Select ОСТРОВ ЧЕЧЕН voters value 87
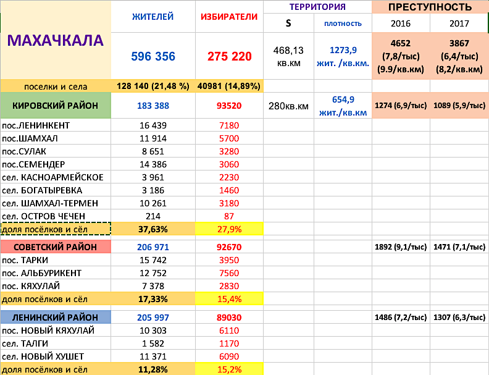The height and width of the screenshot is (375, 489). tap(229, 216)
